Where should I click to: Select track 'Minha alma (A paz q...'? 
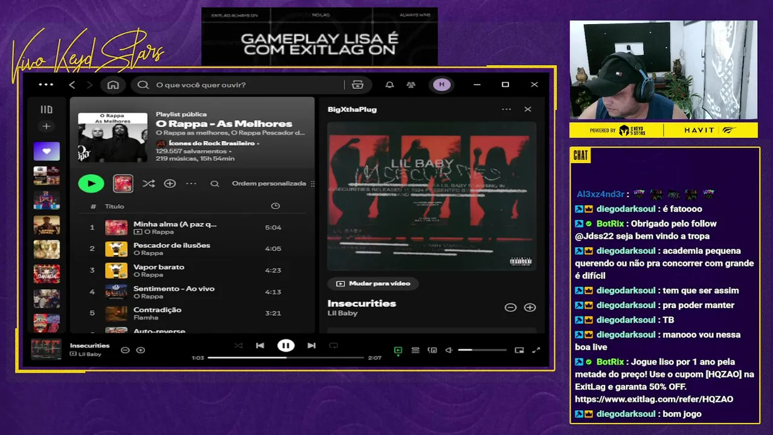point(192,228)
